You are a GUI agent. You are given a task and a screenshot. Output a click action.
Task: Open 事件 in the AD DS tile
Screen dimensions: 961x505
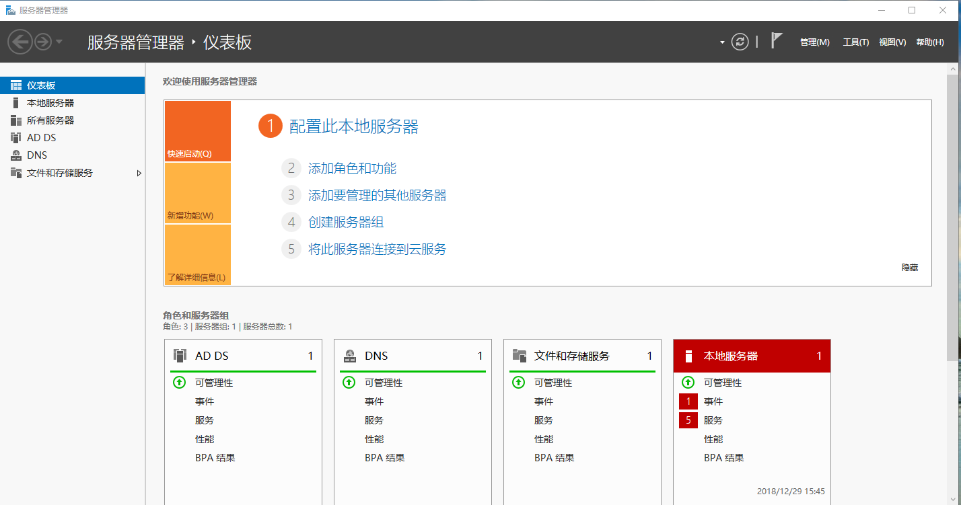[205, 401]
